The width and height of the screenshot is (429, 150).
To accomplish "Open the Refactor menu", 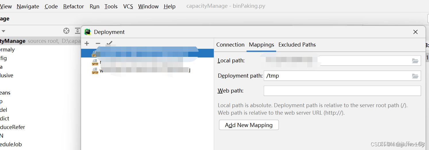I will point(74,6).
